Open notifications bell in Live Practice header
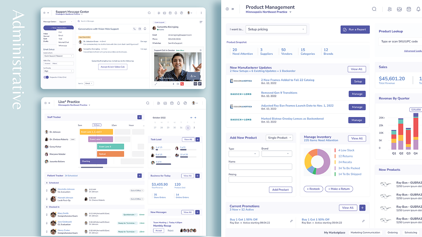The height and width of the screenshot is (237, 422). pos(179,103)
